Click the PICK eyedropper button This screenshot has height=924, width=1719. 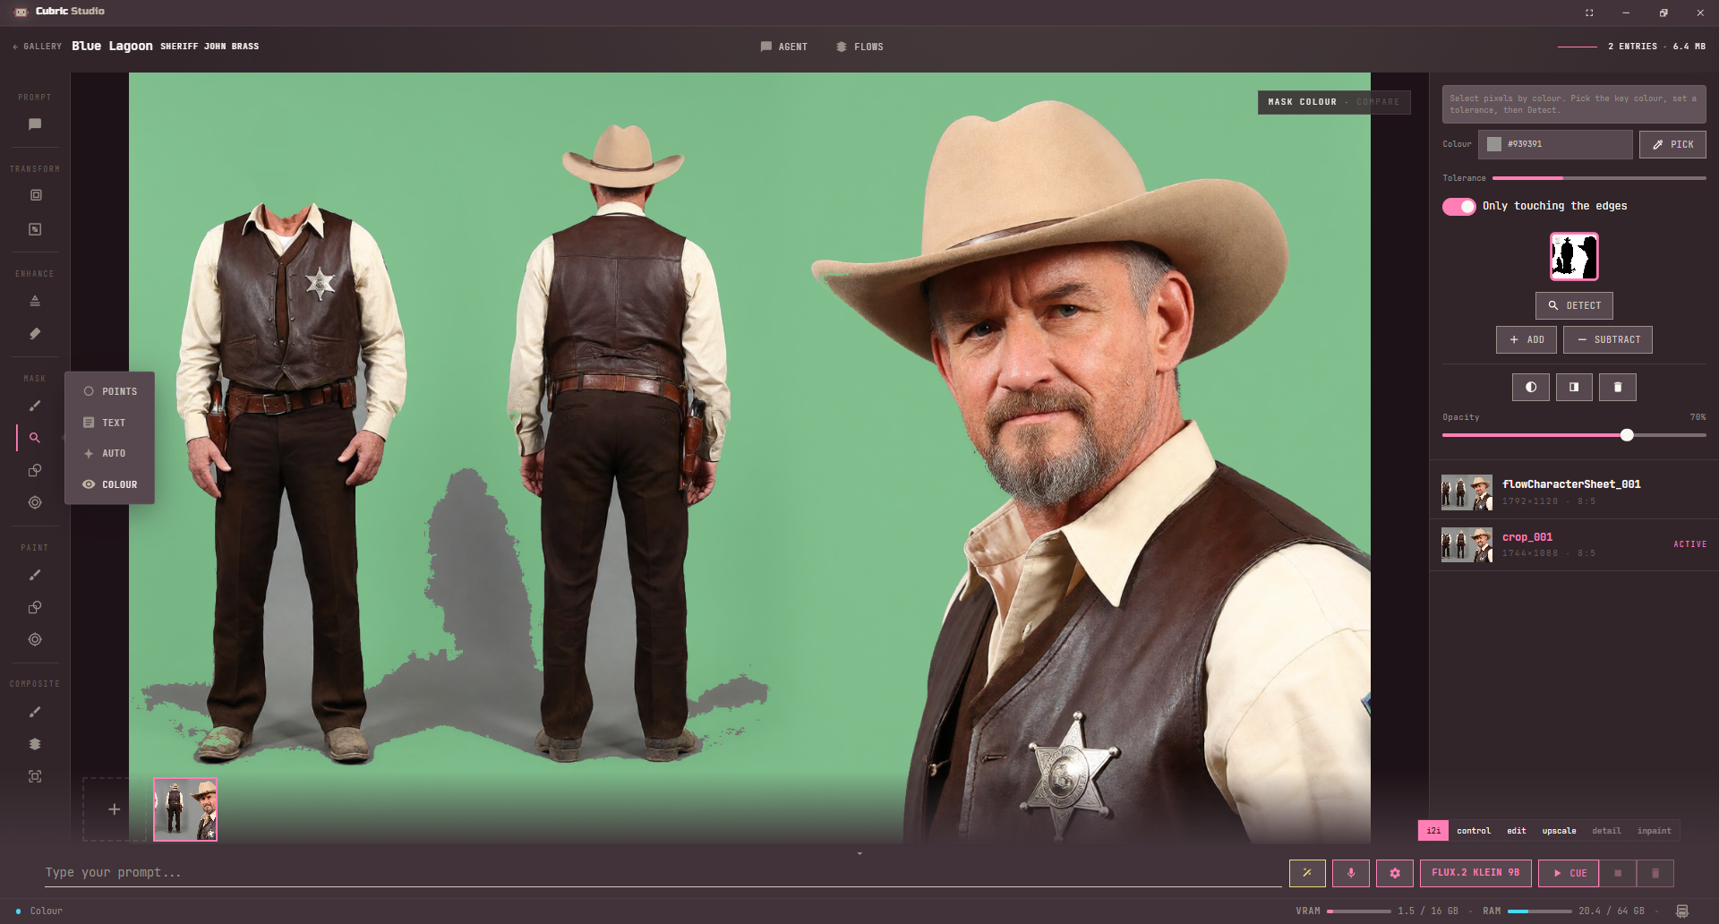point(1672,144)
